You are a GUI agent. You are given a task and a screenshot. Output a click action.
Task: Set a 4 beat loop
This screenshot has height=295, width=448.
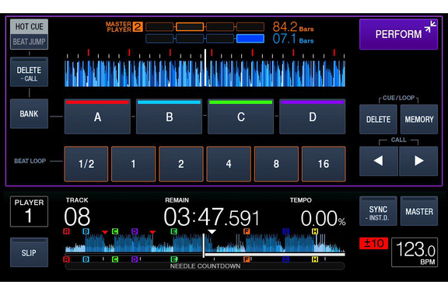pos(229,164)
